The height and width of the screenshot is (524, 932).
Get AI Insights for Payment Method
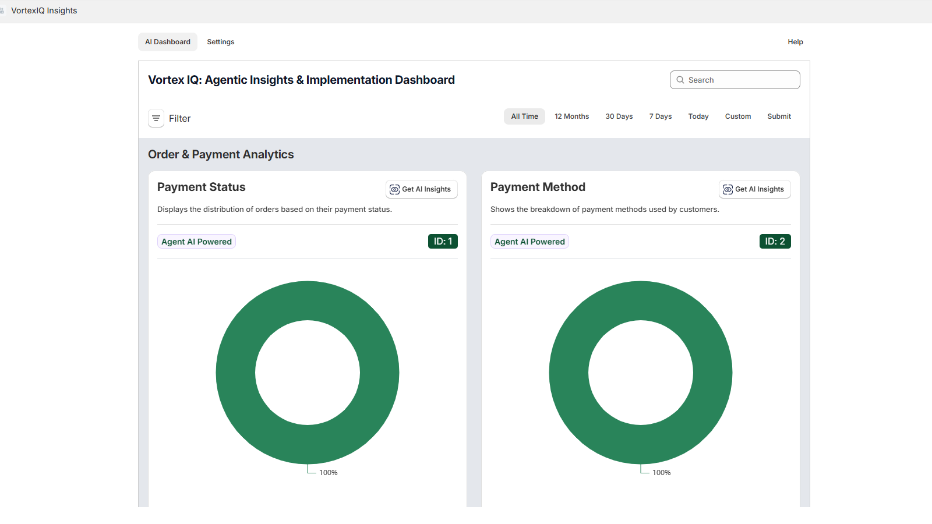[754, 189]
